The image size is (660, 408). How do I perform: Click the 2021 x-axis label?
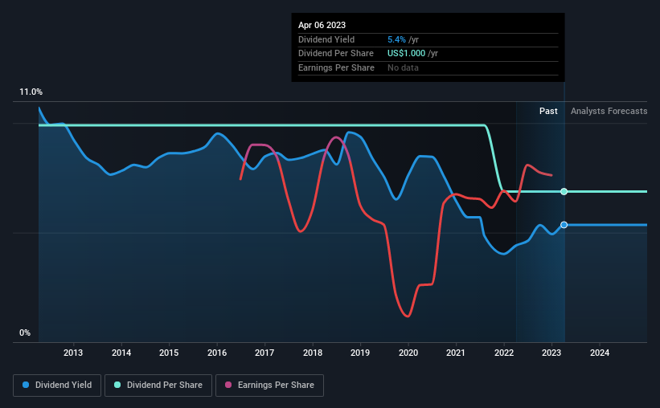[x=456, y=353]
